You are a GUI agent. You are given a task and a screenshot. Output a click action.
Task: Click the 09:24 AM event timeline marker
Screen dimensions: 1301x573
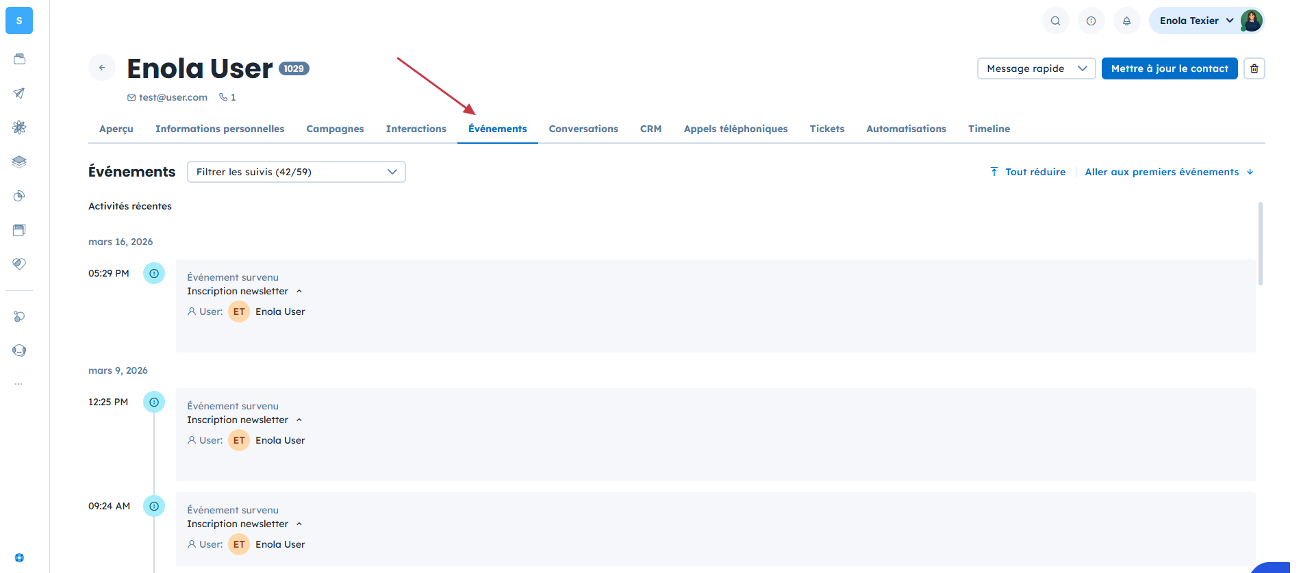click(154, 506)
